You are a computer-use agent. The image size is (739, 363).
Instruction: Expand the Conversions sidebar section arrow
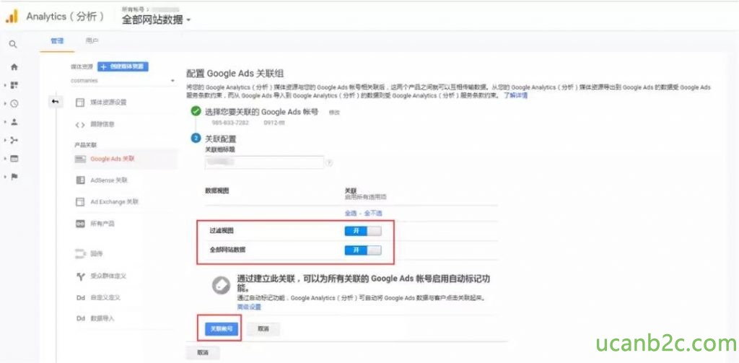(x=5, y=177)
